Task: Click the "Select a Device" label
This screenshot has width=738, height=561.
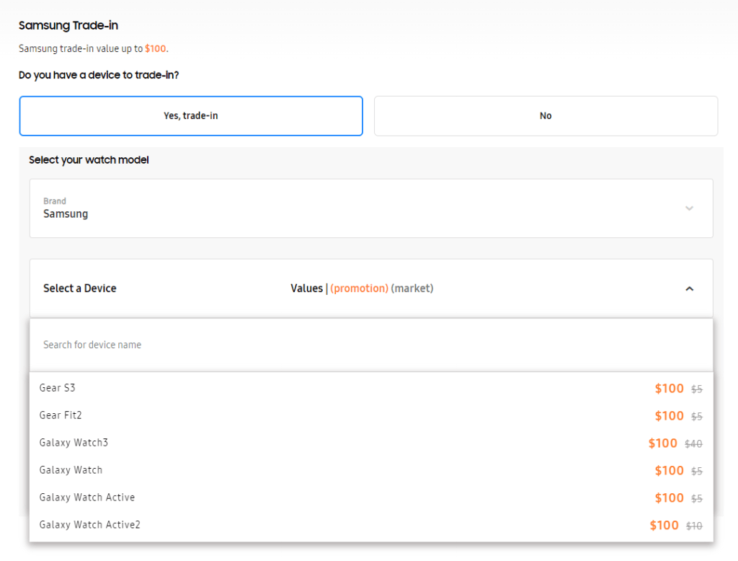Action: 79,288
